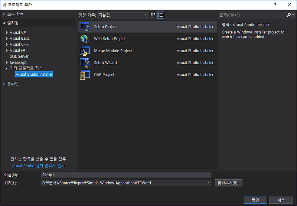Click the 찾아보기(B)... browse button
This screenshot has height=206, width=297.
click(x=229, y=183)
